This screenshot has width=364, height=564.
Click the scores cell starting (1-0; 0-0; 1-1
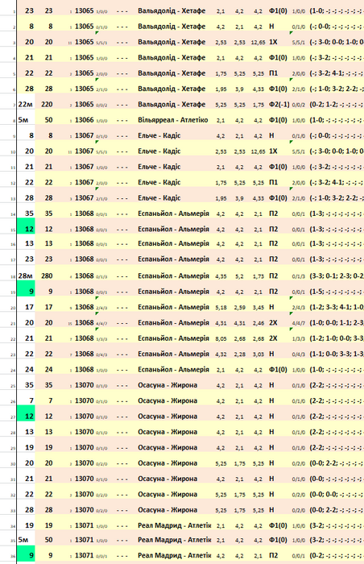[337, 322]
